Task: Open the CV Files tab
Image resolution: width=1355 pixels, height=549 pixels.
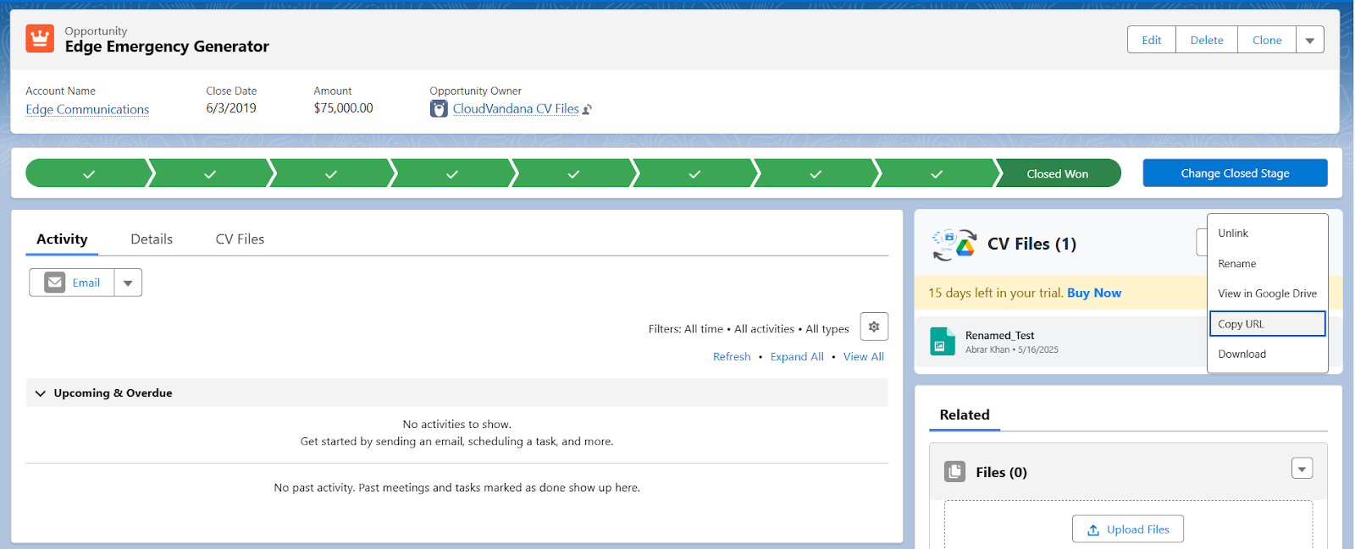Action: tap(240, 239)
